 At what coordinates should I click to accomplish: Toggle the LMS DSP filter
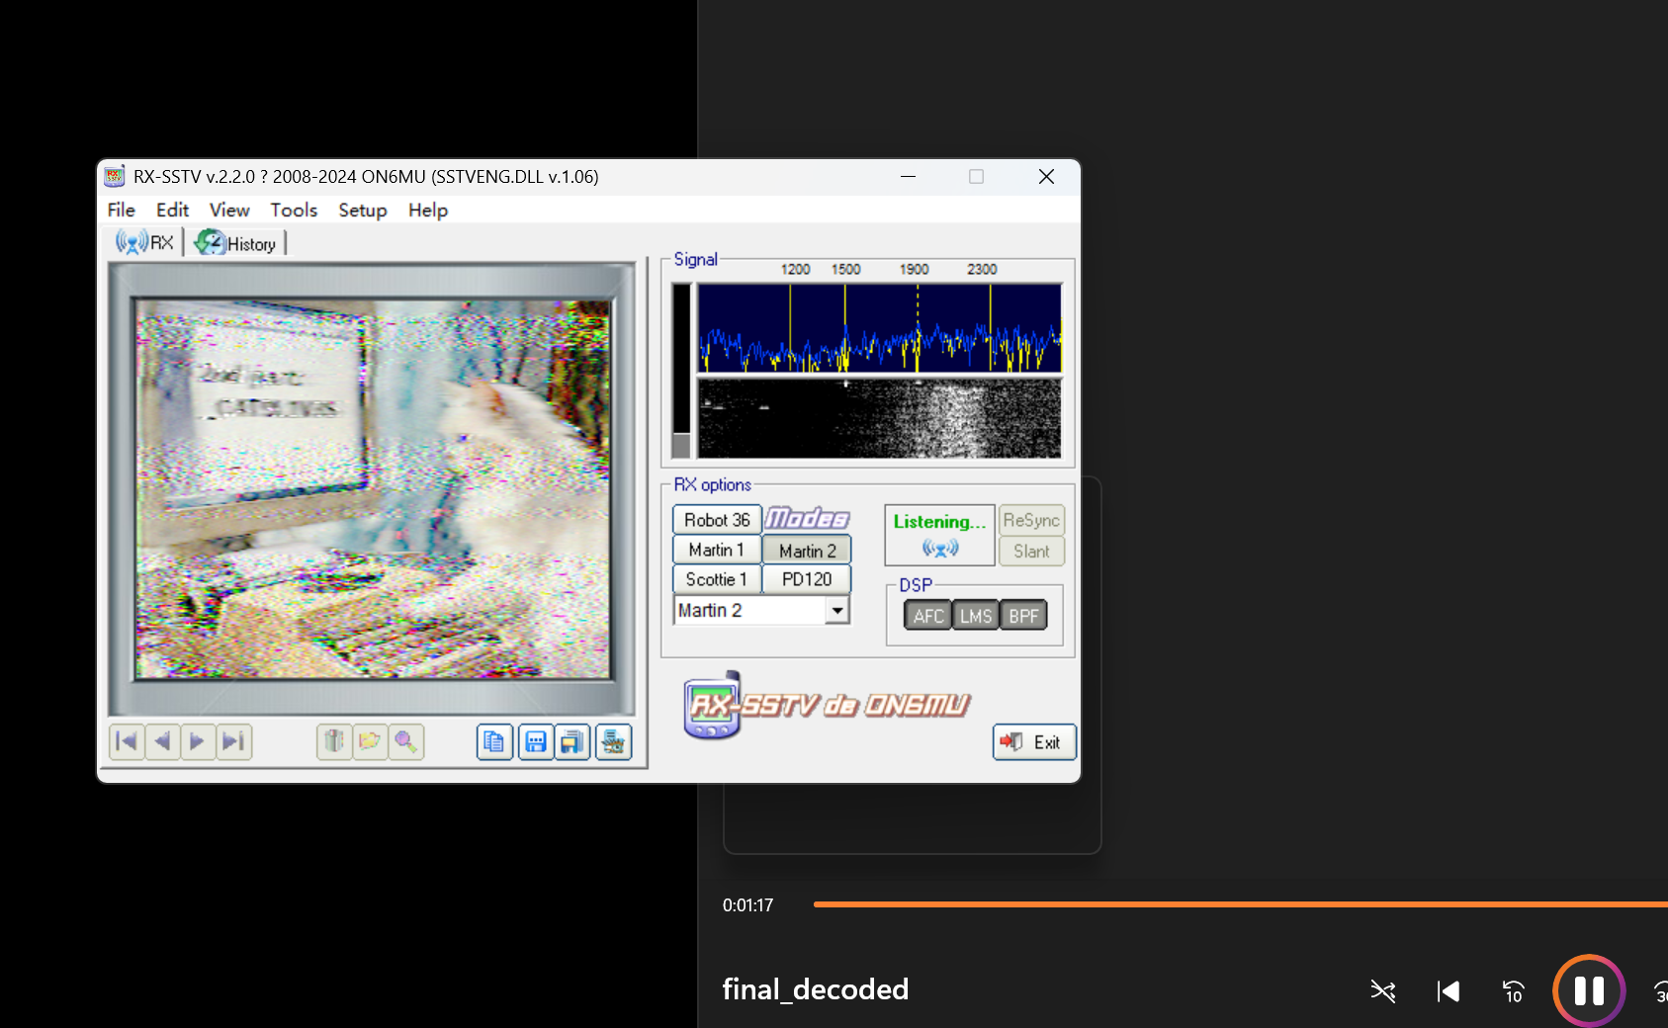click(975, 616)
